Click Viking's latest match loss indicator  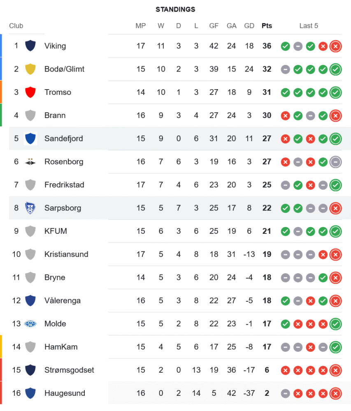[x=336, y=46]
